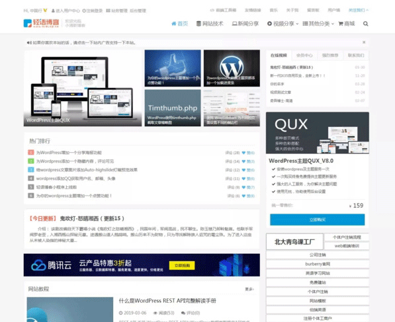Viewport: 395px width, 322px height.
Task: Open ranked article 为WordPress增加一个分享海报功能
Action: tap(69, 153)
